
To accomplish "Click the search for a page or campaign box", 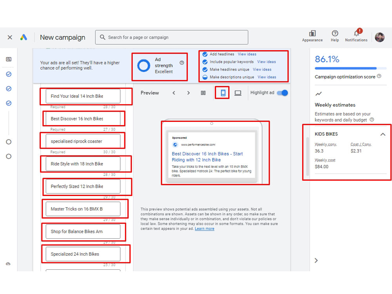I will click(x=172, y=37).
